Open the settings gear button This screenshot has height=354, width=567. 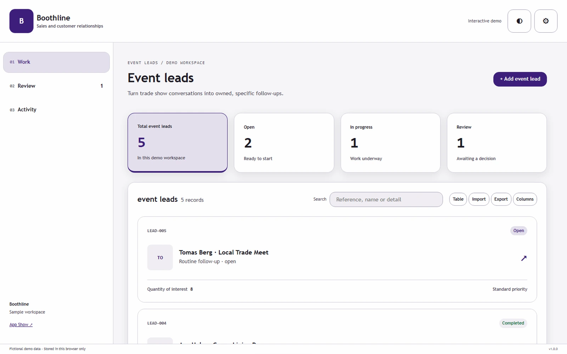pos(546,21)
